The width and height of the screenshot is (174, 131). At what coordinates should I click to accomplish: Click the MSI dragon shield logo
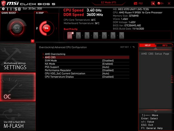point(3,3)
